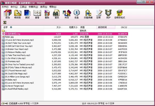Click size value 14,678,926
Viewport: 155px width, 106px height.
(x=56, y=52)
